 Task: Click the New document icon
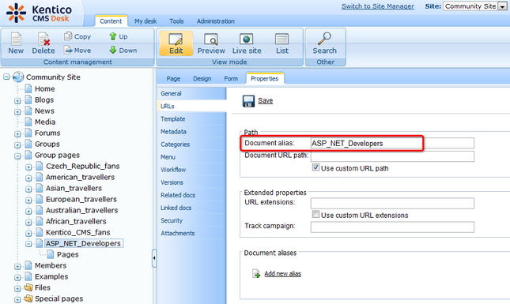16,39
